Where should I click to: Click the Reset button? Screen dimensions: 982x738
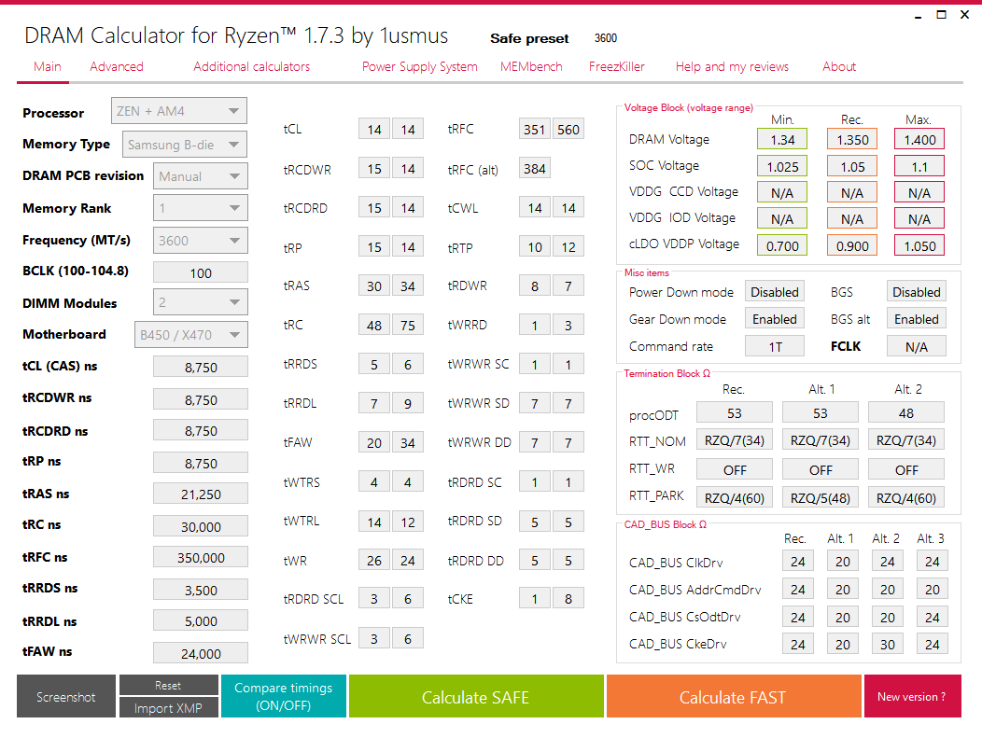(168, 685)
